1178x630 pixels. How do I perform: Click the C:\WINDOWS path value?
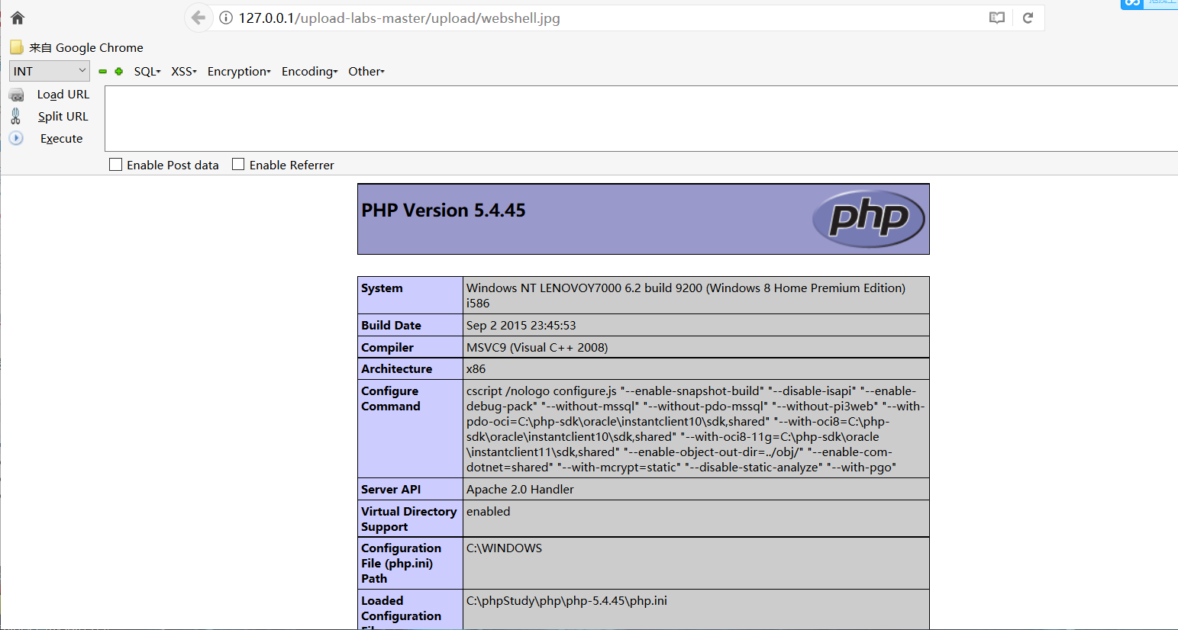point(504,548)
